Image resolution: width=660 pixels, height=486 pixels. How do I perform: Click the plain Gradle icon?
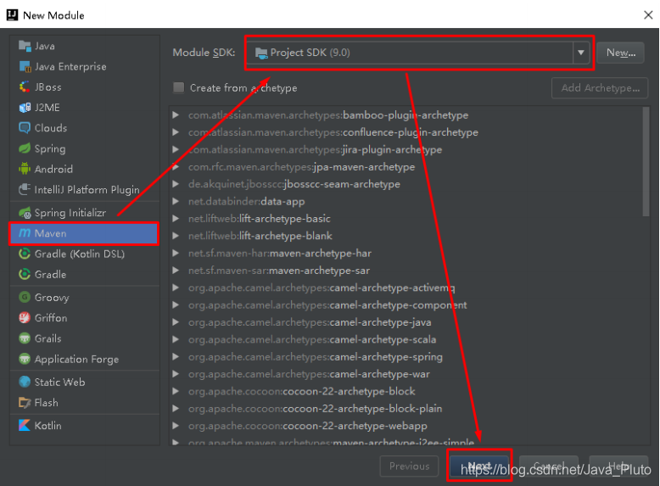tap(25, 274)
